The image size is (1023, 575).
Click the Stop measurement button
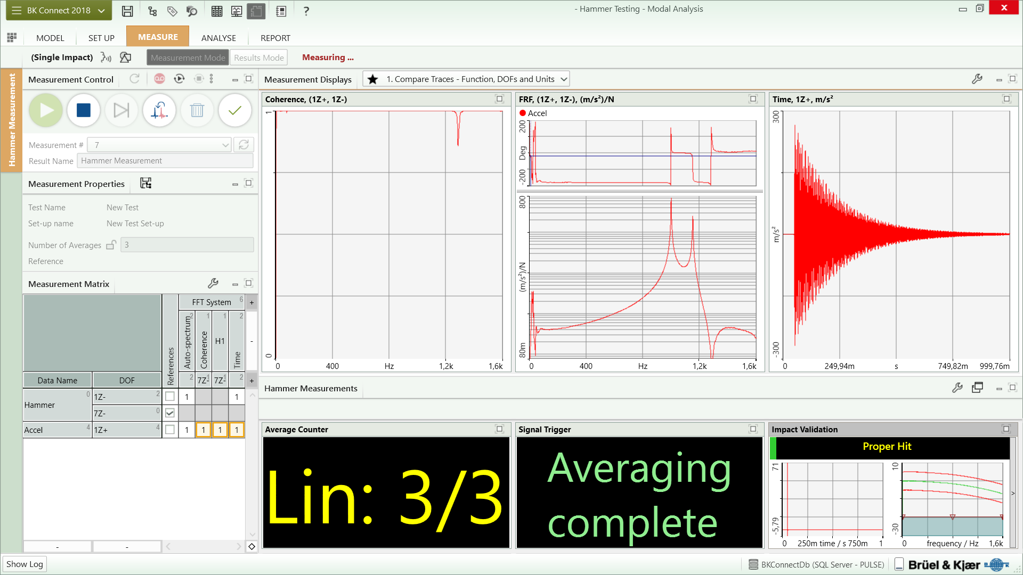pos(84,110)
